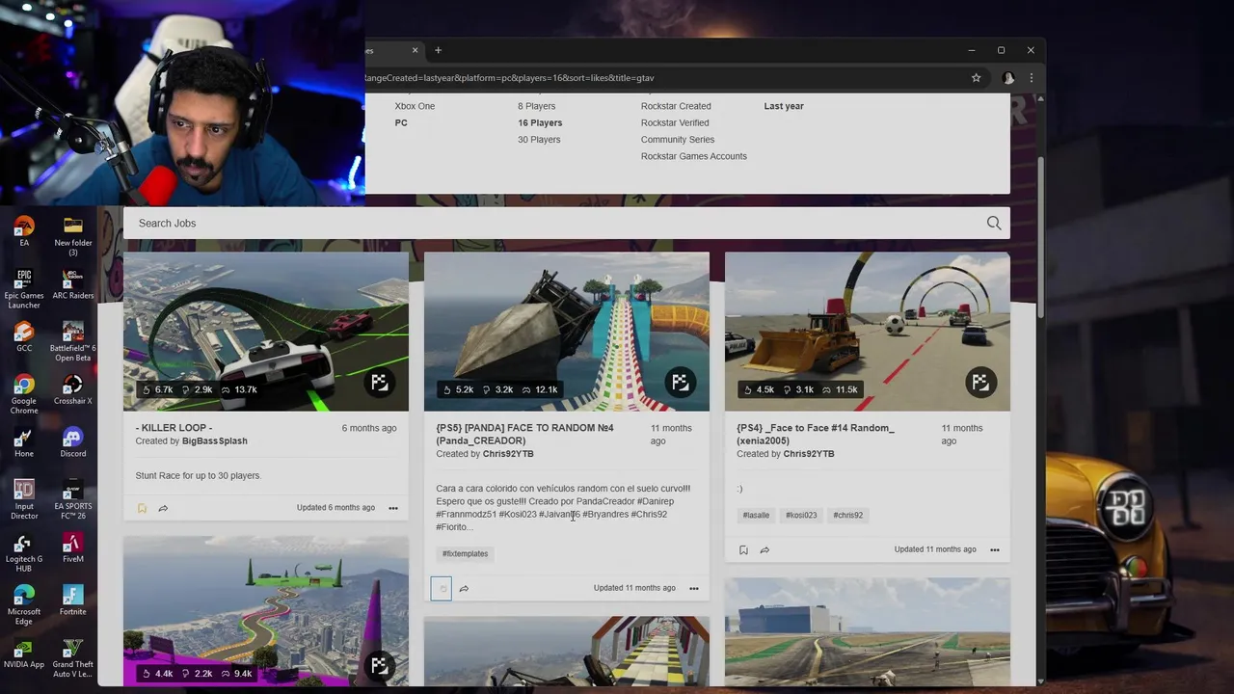Viewport: 1234px width, 694px height.
Task: Filter by Rockstar Games Accounts
Action: (694, 156)
